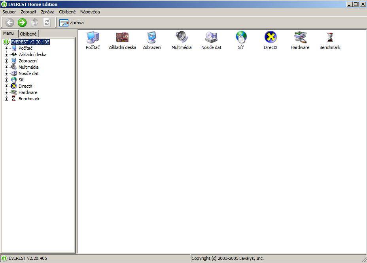Click the Multimédia speaker icon in tree
The image size is (367, 263).
(14, 67)
